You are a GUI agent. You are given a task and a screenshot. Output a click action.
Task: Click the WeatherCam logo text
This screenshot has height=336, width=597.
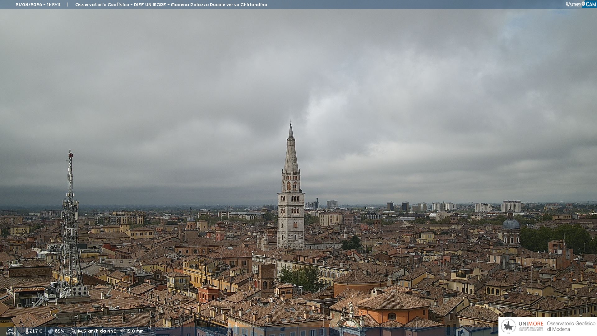581,4
